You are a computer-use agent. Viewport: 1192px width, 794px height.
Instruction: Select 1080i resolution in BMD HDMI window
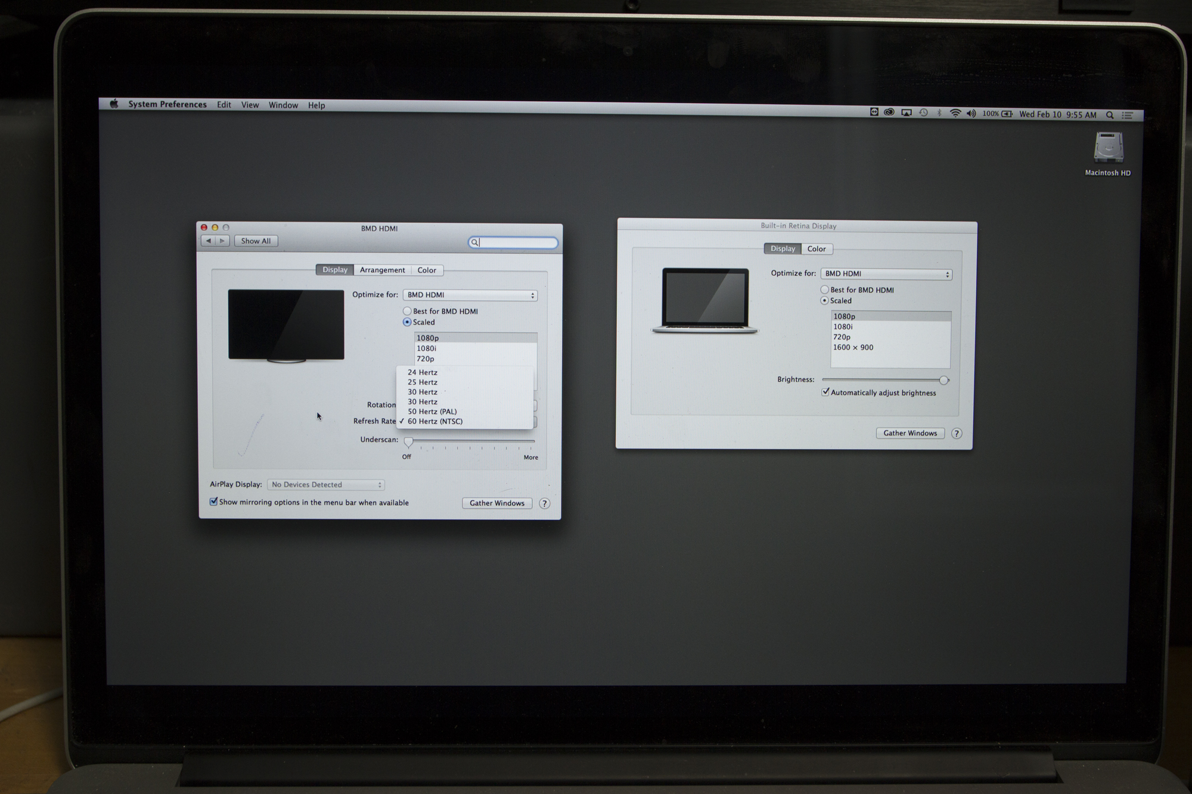coord(476,348)
